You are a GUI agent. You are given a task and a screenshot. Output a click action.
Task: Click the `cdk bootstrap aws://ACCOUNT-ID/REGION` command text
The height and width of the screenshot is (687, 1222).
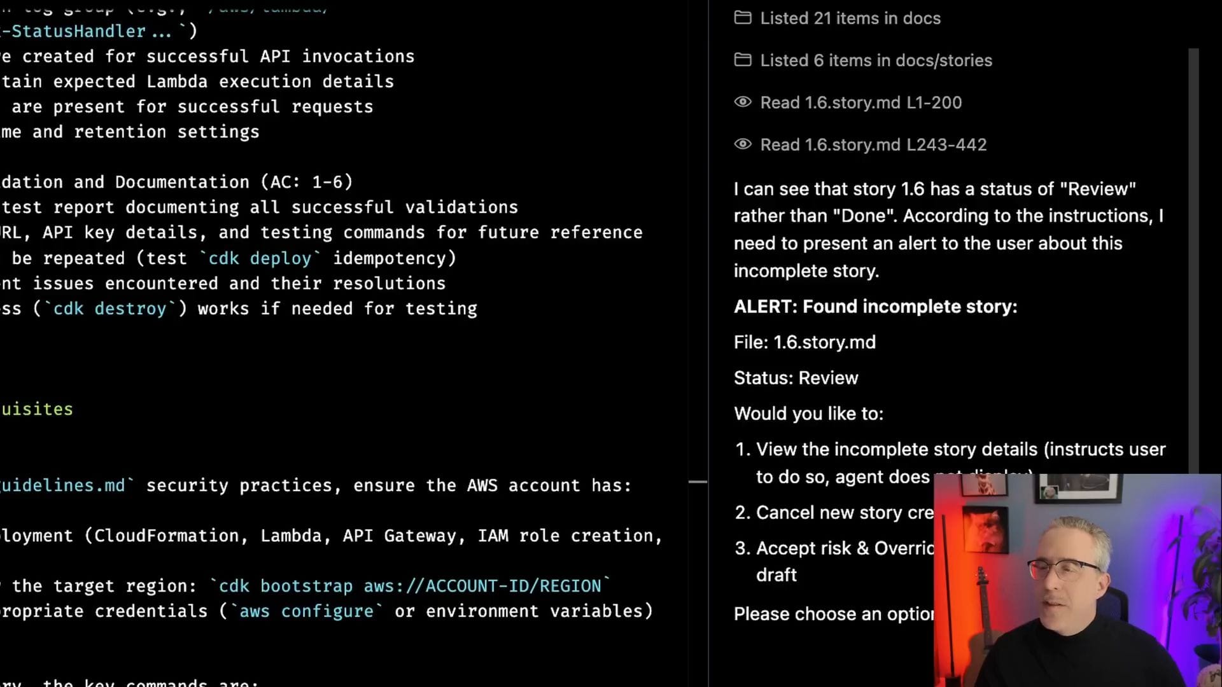[x=410, y=586]
